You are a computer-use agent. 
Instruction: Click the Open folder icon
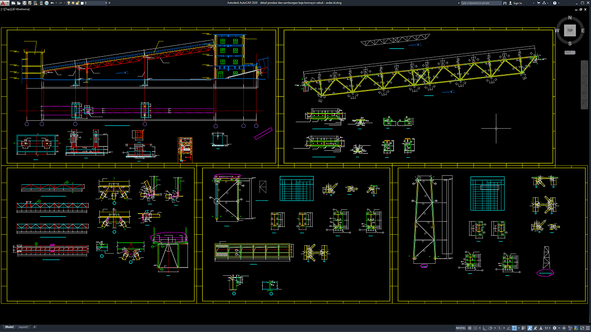[x=18, y=3]
